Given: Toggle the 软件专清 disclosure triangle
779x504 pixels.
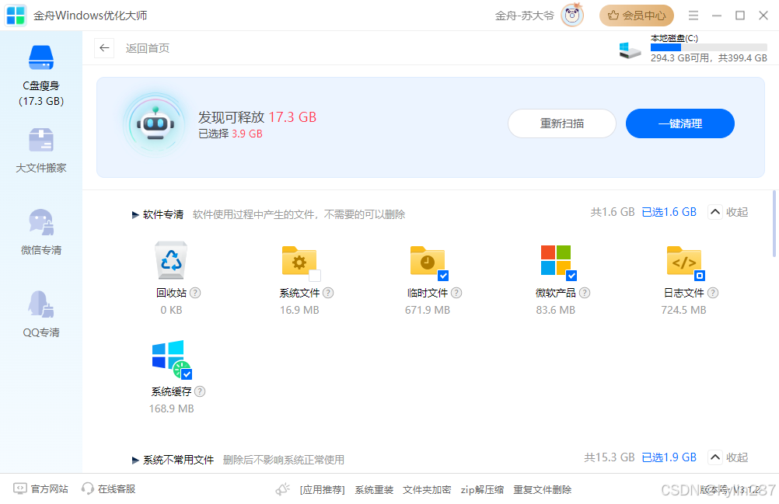Looking at the screenshot, I should [x=135, y=215].
